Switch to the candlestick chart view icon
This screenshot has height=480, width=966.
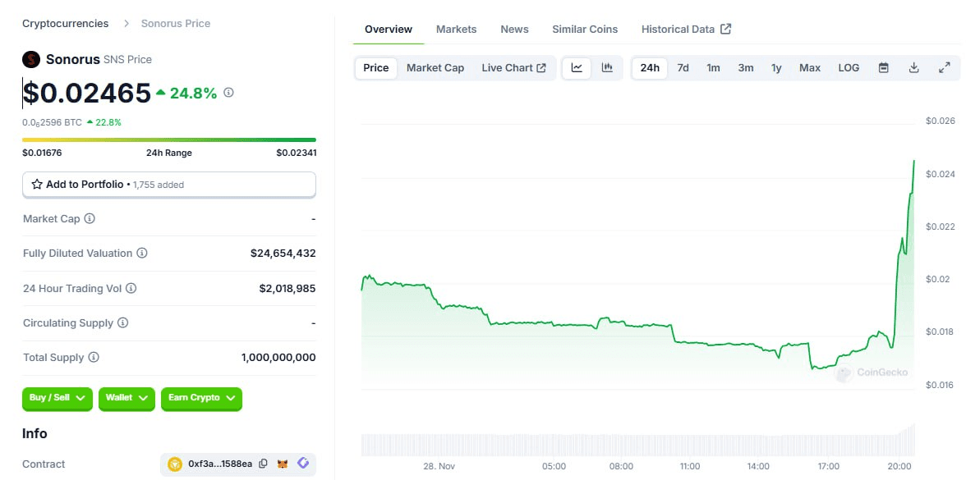[x=607, y=67]
